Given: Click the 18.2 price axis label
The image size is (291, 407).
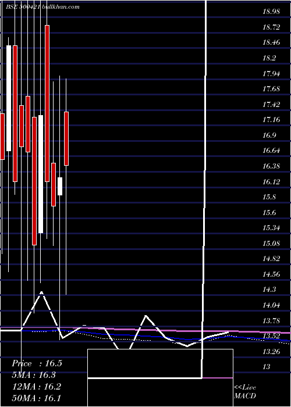Looking at the screenshot, I should point(269,58).
